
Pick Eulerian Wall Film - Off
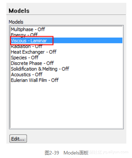coord(35,80)
